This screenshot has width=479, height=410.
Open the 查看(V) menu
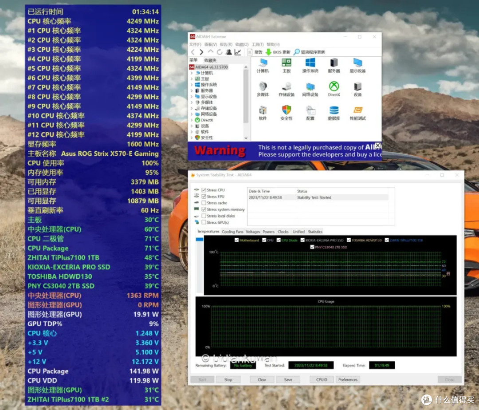211,45
